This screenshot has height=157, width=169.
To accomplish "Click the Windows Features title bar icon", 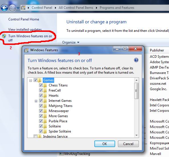I will 26,50.
